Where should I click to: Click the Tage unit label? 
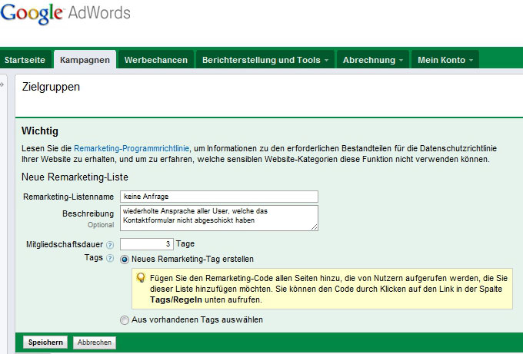coord(185,243)
